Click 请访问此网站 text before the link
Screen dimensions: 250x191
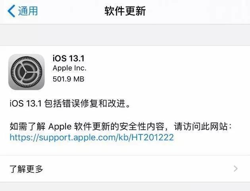point(200,127)
